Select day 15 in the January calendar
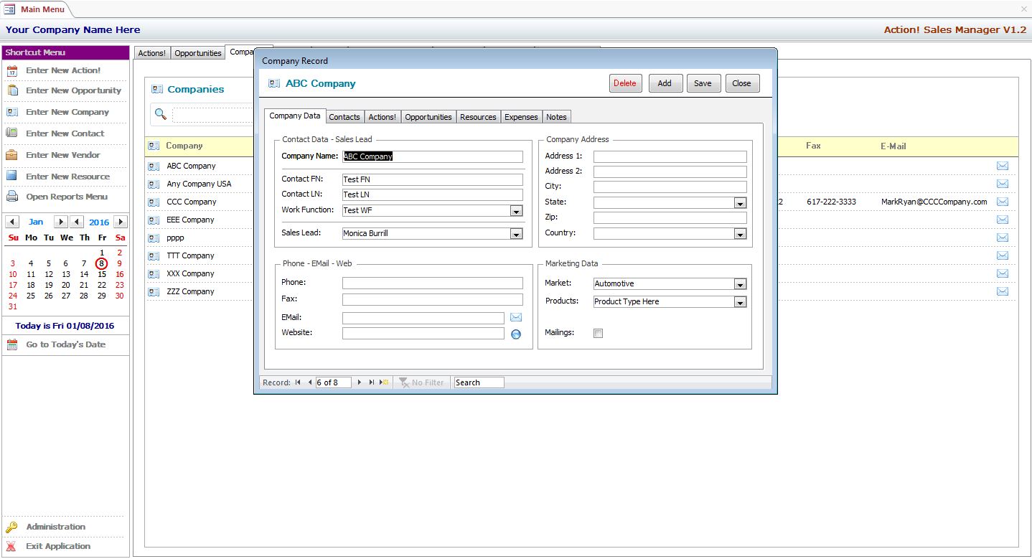 [x=102, y=274]
